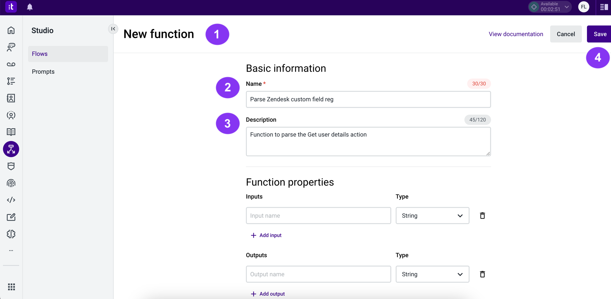Screen dimensions: 611x299
Task: Select the active Studio flows icon
Action: coord(11,149)
